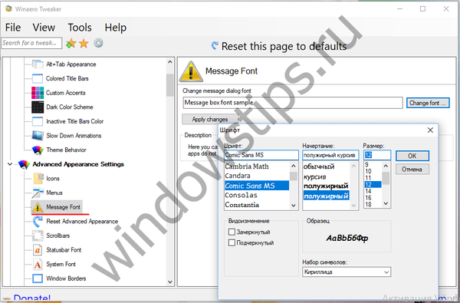Click the Advanced Appearance Settings rainbow icon
This screenshot has width=460, height=303.
tap(24, 164)
